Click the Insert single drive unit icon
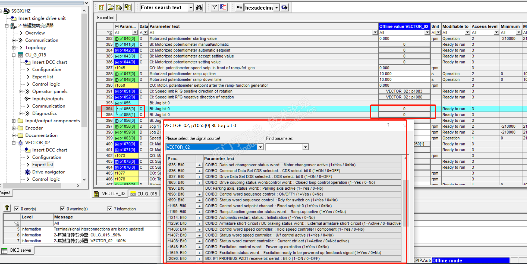This screenshot has width=527, height=264. [13, 18]
